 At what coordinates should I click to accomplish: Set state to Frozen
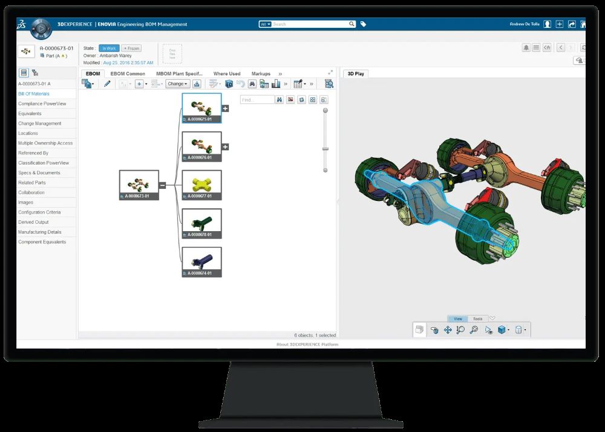pyautogui.click(x=131, y=48)
